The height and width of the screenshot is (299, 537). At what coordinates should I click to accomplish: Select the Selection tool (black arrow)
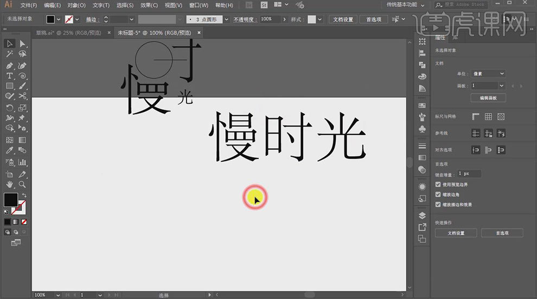(10, 44)
